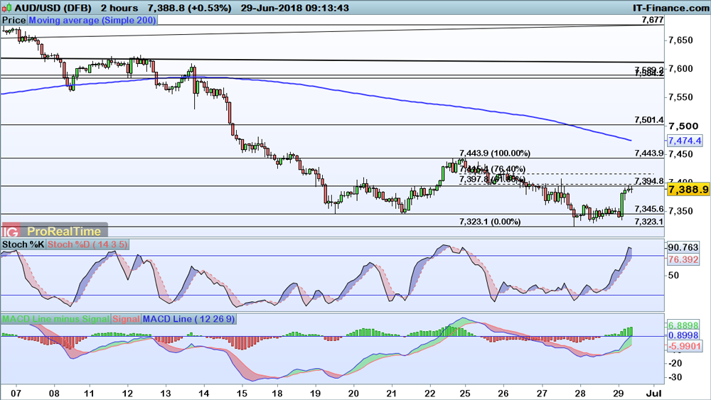Open the Stoch %D (14 3 5) legend
The height and width of the screenshot is (400, 711).
click(87, 244)
